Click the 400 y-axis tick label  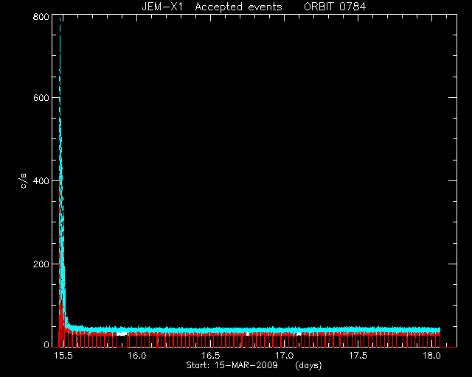tap(41, 180)
